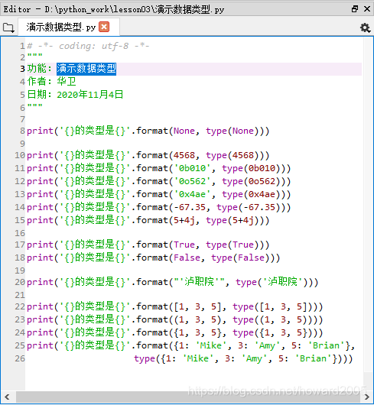Click line number 20 in the margin
This screenshot has height=405, width=374.
tap(20, 282)
